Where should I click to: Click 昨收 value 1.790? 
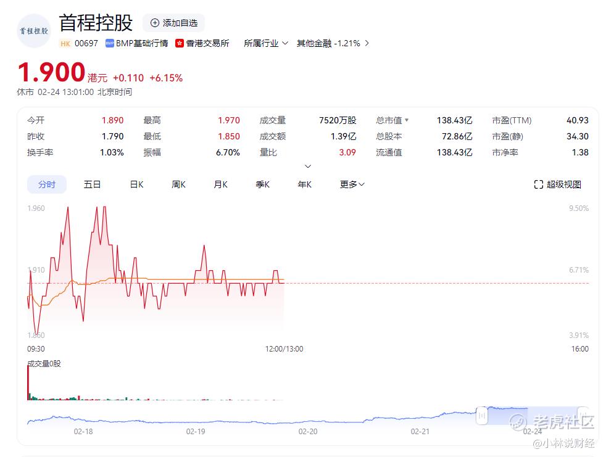[x=112, y=136]
